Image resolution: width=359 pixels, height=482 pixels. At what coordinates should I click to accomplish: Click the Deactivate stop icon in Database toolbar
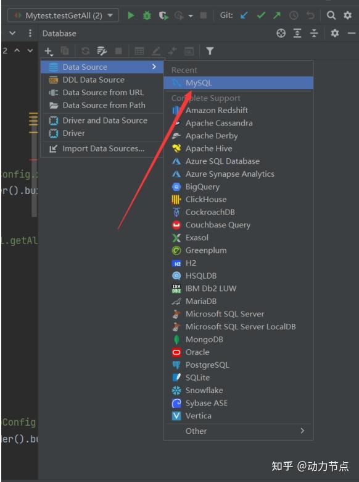(118, 51)
